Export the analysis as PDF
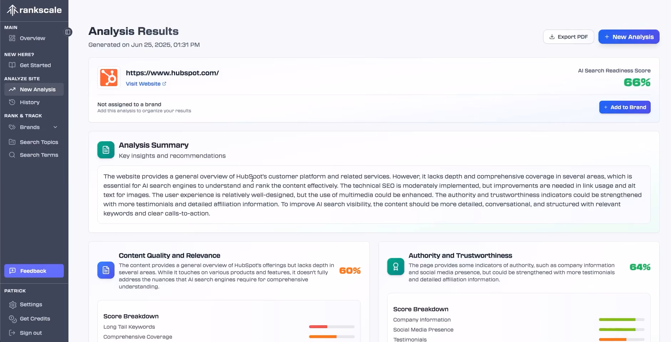The width and height of the screenshot is (671, 342). coord(568,37)
